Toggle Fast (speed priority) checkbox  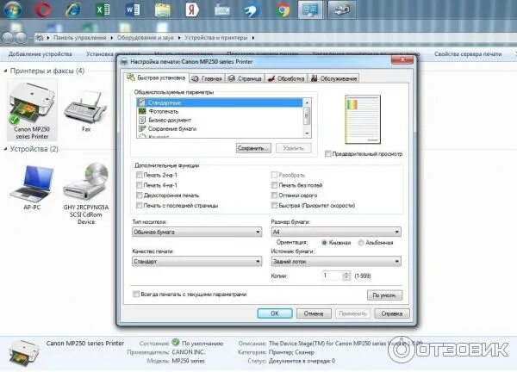point(274,205)
